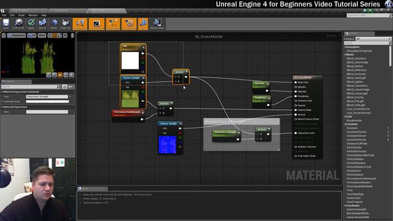Screen dimensions: 393x221
Task: Toggle the Mobile Stats toolbar button
Action: (157, 24)
